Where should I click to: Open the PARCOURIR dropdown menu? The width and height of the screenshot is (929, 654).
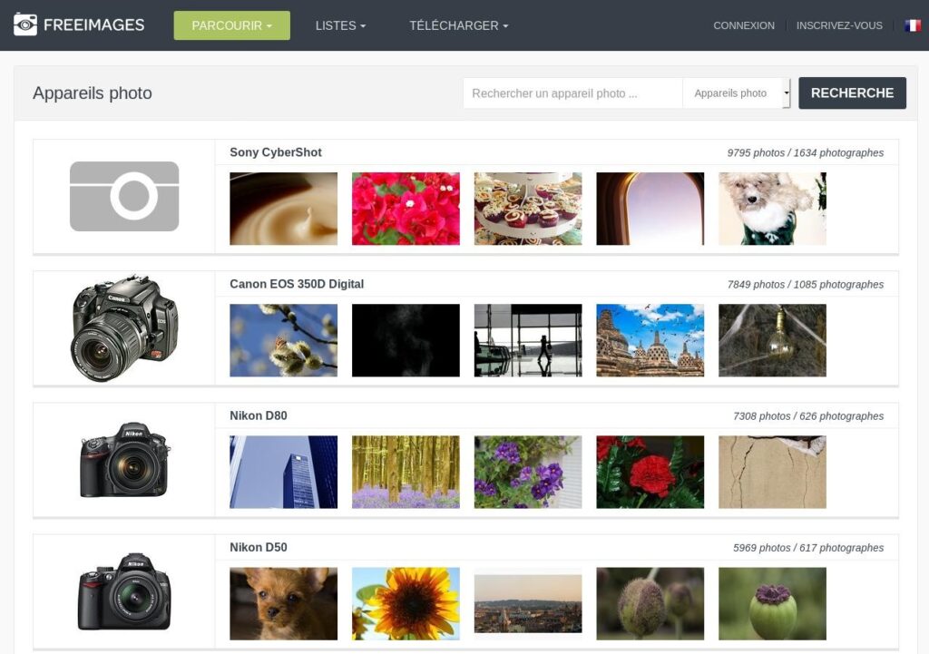point(231,25)
